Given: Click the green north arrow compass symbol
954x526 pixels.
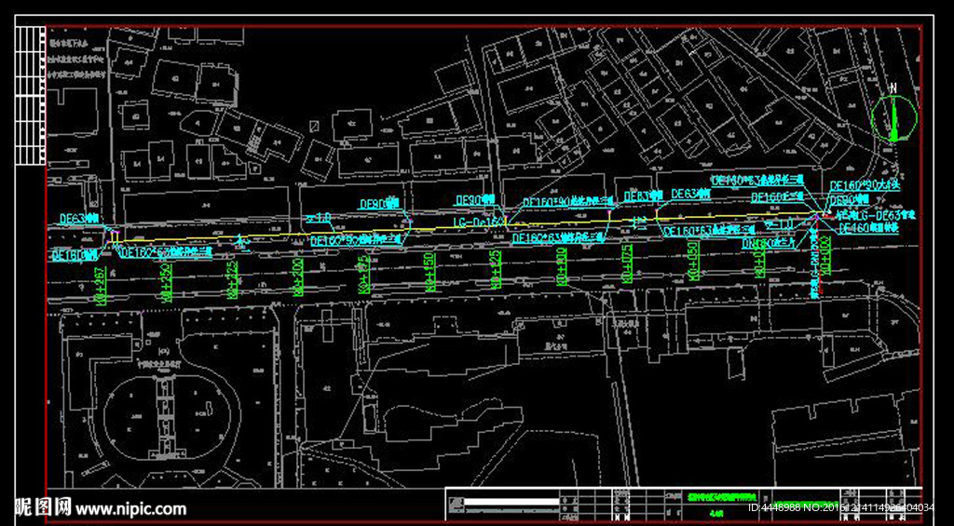Looking at the screenshot, I should (x=893, y=116).
